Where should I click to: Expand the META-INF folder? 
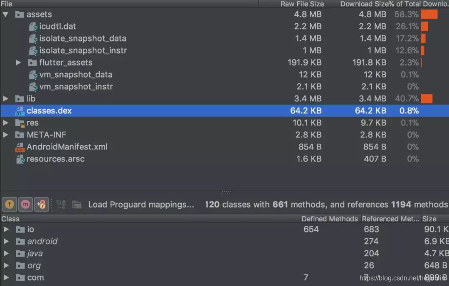point(5,135)
